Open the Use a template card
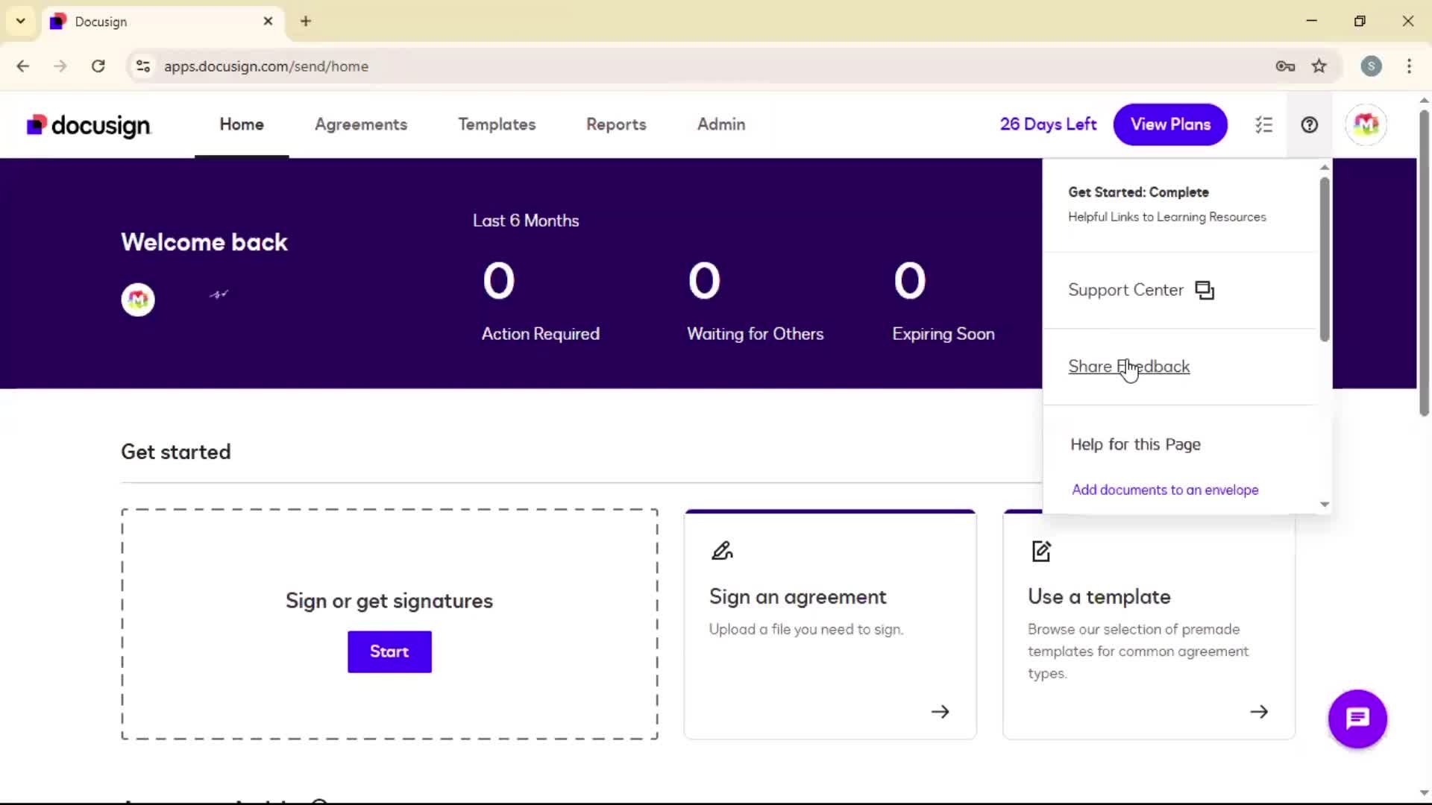This screenshot has width=1432, height=805. click(1149, 625)
